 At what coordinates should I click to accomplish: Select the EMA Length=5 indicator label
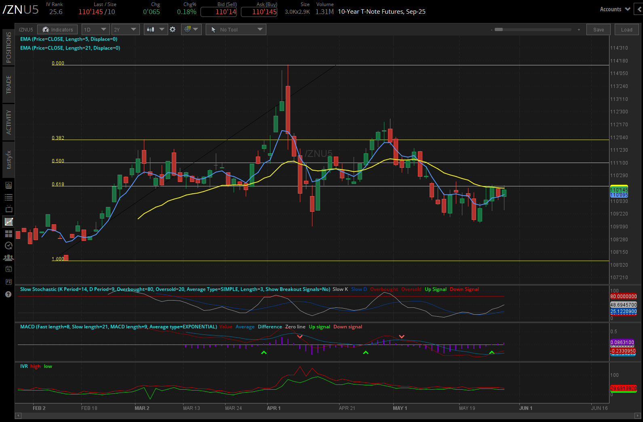[x=69, y=39]
